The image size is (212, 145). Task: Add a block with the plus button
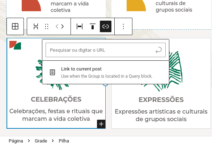101,124
